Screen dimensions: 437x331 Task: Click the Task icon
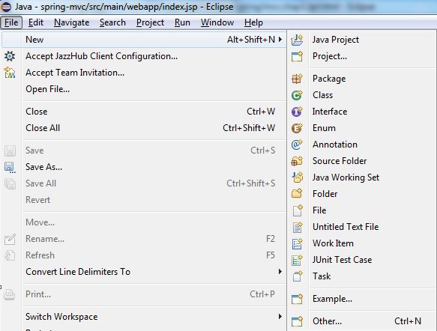[x=298, y=276]
